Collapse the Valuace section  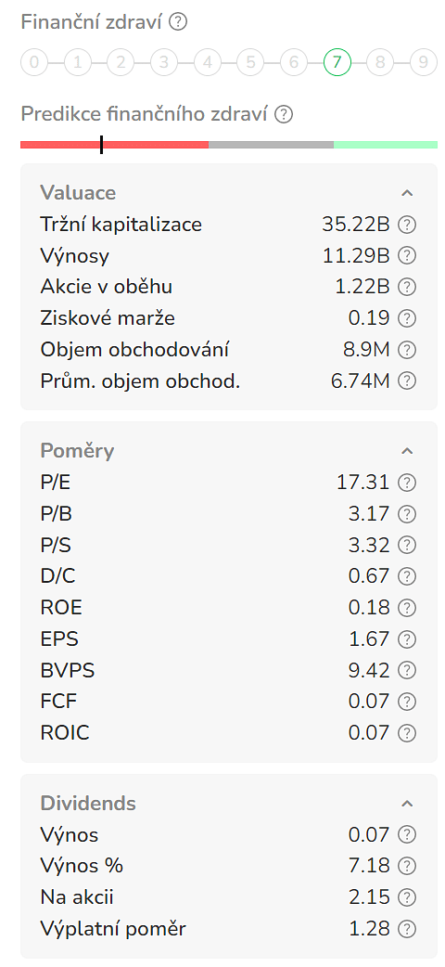pos(407,193)
